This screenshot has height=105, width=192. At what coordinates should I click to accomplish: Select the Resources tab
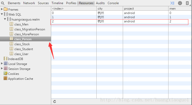pyautogui.click(x=86, y=3)
